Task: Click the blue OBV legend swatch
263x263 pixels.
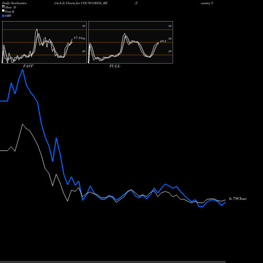Action: pyautogui.click(x=3, y=16)
